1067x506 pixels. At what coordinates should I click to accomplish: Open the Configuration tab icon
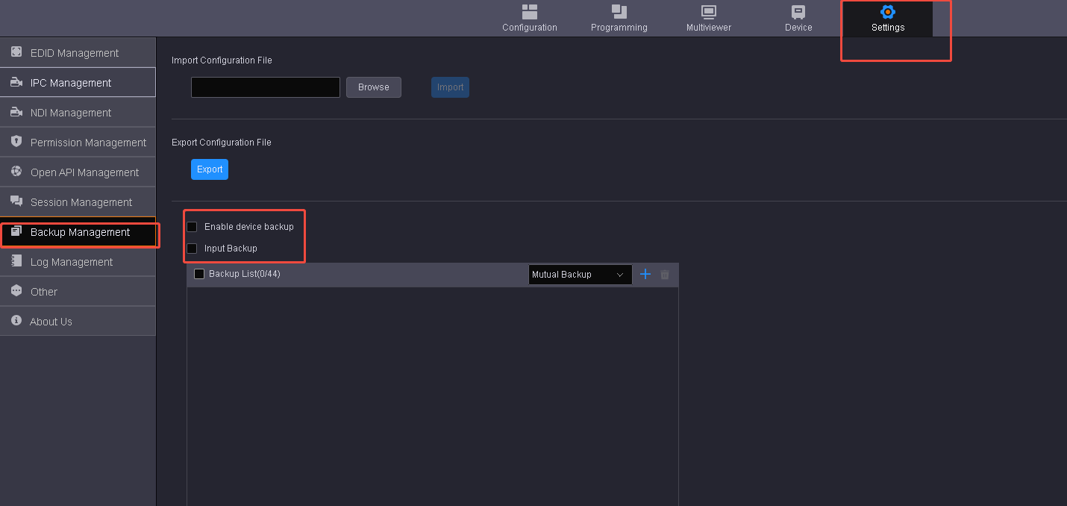coord(530,12)
